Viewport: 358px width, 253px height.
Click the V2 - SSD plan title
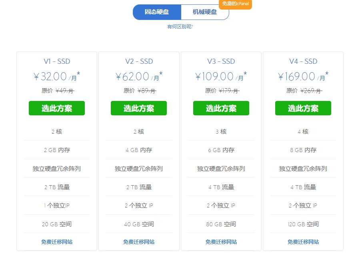pyautogui.click(x=139, y=61)
